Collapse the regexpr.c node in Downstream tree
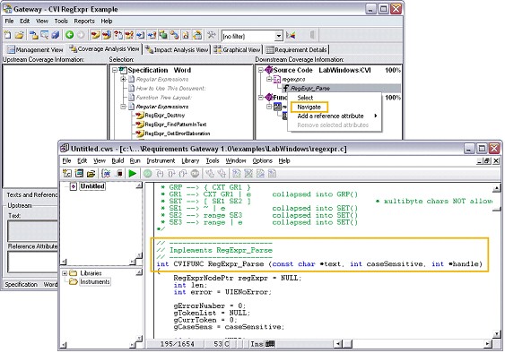 click(269, 79)
